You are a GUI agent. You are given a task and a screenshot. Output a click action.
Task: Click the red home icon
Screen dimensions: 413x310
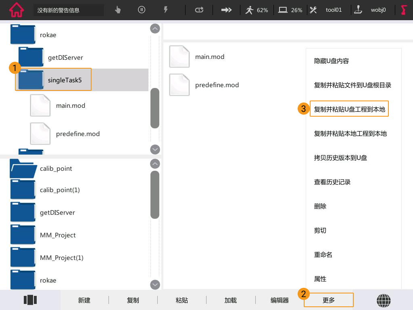click(16, 10)
